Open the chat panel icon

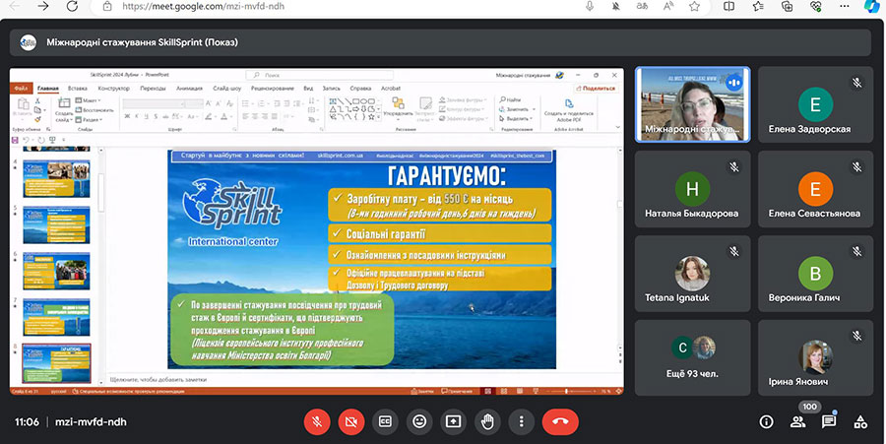[x=829, y=421]
